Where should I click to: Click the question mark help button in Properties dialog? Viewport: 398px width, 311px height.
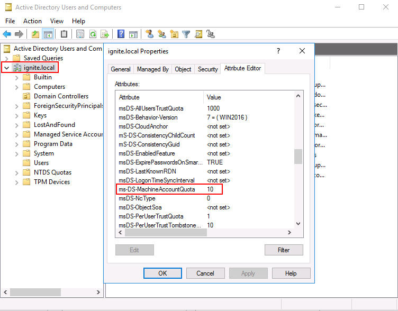pyautogui.click(x=278, y=51)
